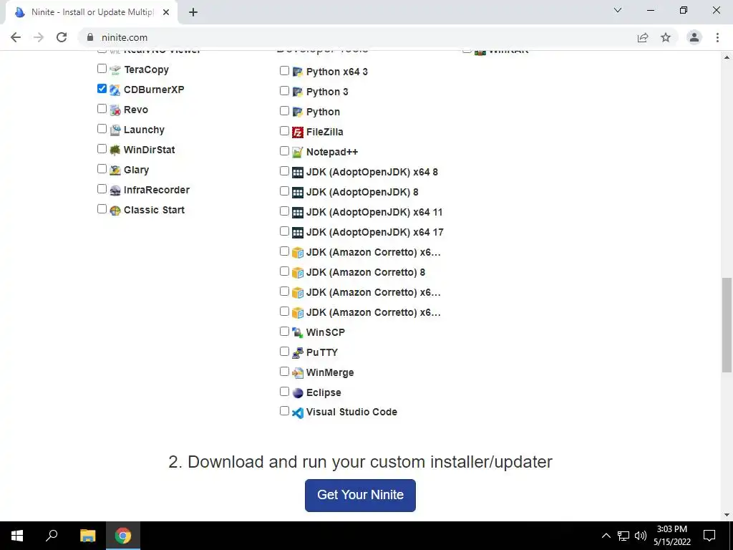This screenshot has width=733, height=550.
Task: Open File Explorer from the taskbar
Action: (87, 536)
